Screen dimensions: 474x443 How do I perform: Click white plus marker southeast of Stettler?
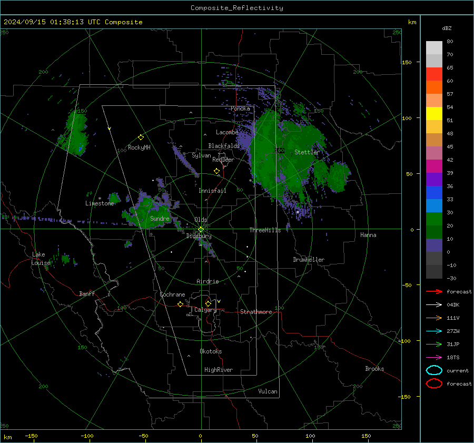click(x=298, y=212)
